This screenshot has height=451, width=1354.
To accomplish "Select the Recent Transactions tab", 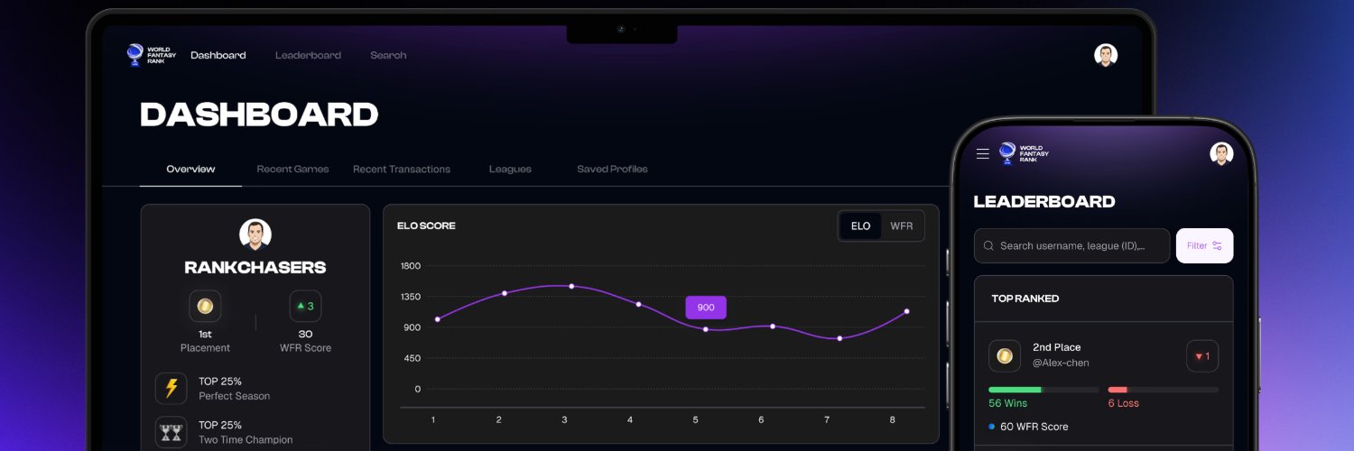I will coord(402,169).
